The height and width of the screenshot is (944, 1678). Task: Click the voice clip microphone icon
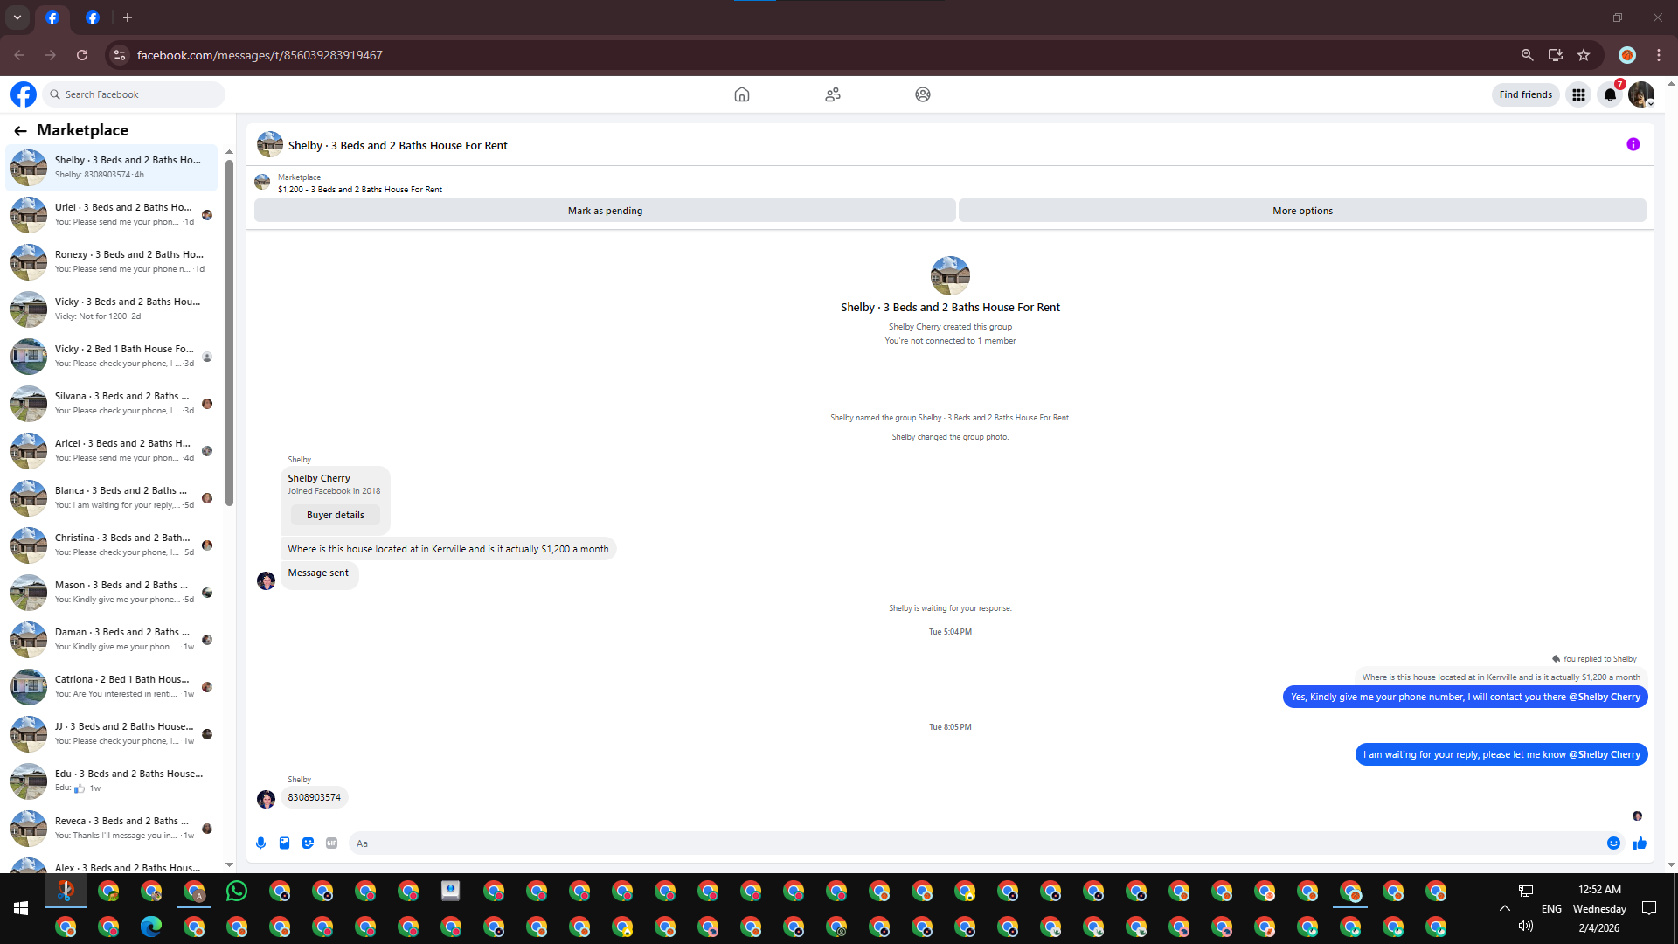click(x=260, y=843)
